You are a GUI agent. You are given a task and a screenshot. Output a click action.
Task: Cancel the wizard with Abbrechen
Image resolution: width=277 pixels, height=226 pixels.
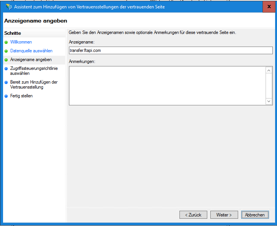pos(255,215)
